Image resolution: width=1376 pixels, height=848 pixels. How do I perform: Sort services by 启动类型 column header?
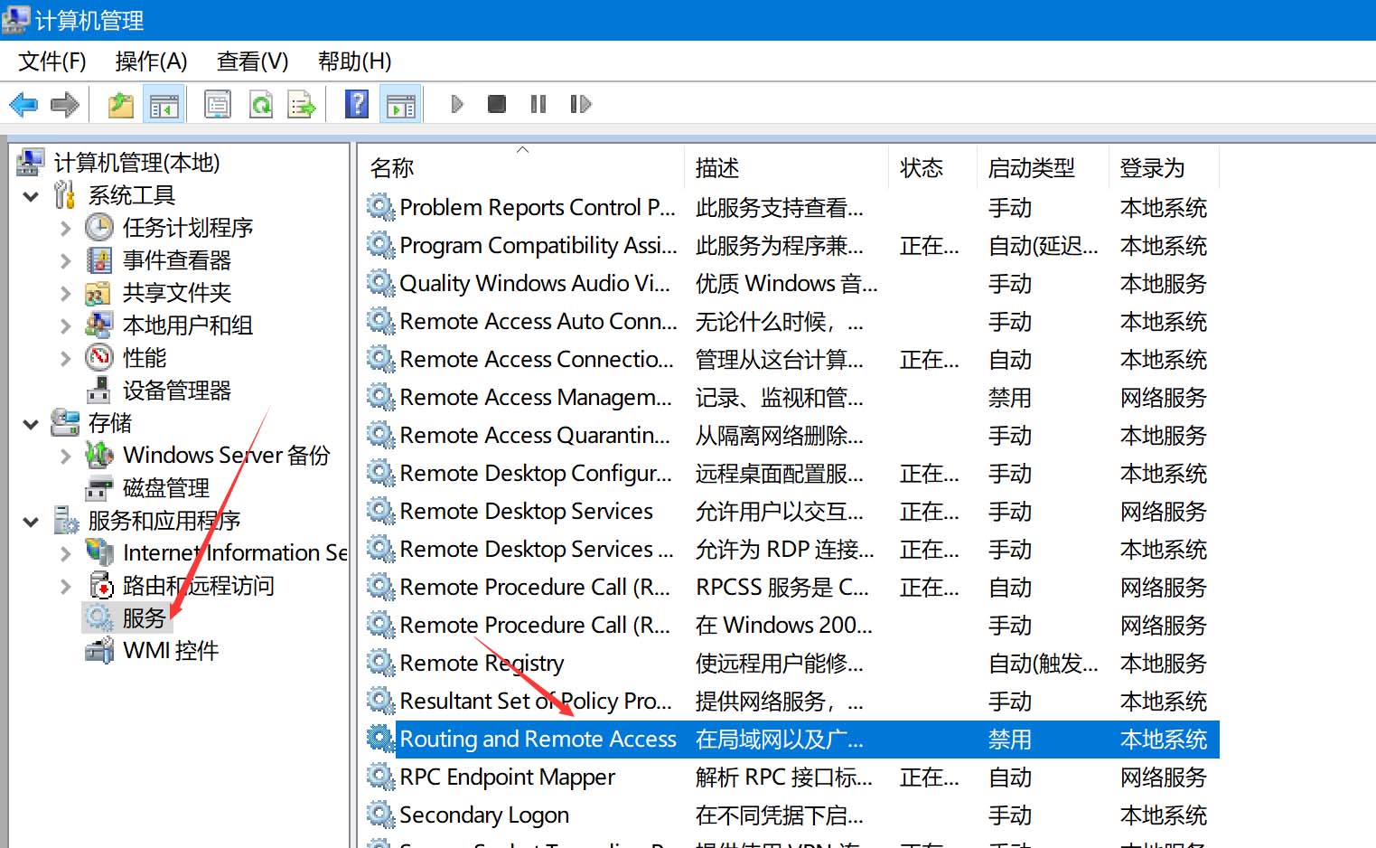(1031, 168)
